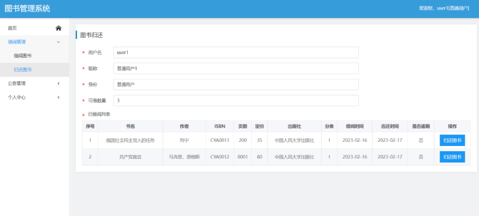The image size is (479, 216).
Task: Click the 是否逾期 column header
Action: tap(421, 126)
